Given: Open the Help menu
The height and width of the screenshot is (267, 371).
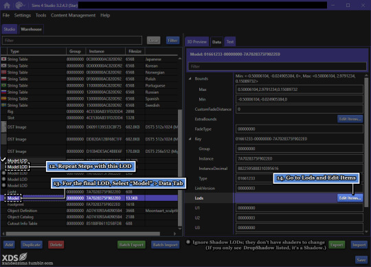Looking at the screenshot, I should [x=105, y=15].
